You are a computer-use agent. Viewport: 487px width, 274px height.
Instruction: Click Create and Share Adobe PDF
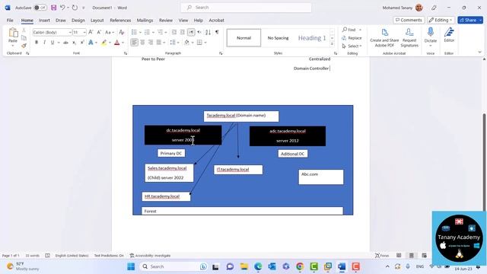[384, 37]
